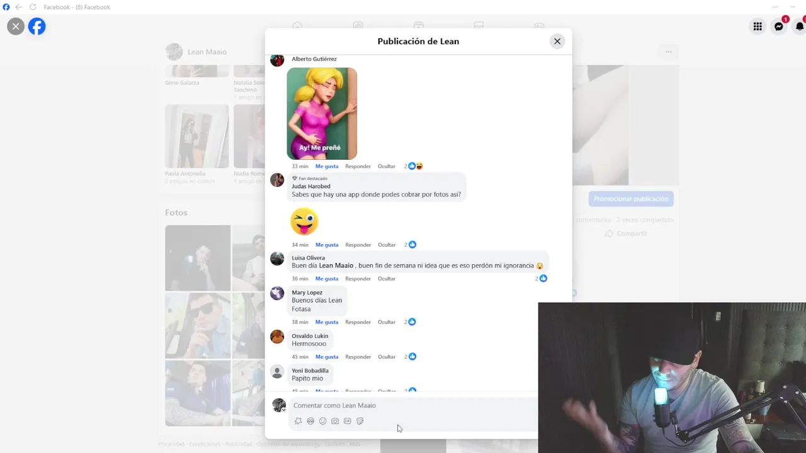Open Mary Lopez's profile name
This screenshot has height=453, width=806.
point(307,293)
